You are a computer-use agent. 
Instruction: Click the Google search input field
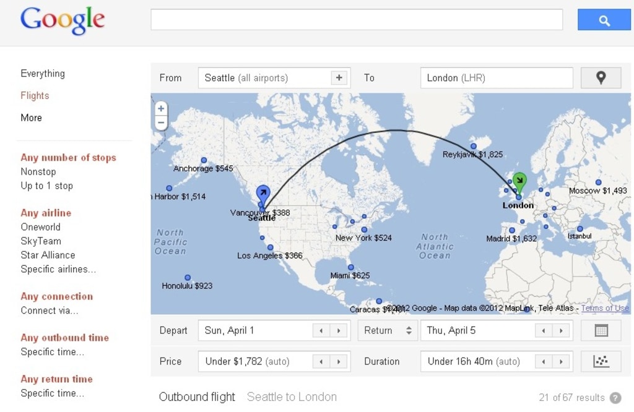click(357, 20)
